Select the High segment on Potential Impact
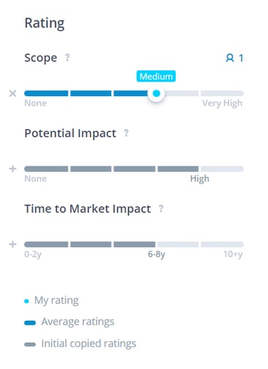The width and height of the screenshot is (268, 369). pos(178,169)
